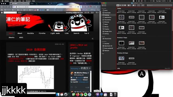Switch Finder to icon view
Screen dimensions: 173x97
(118, 5)
